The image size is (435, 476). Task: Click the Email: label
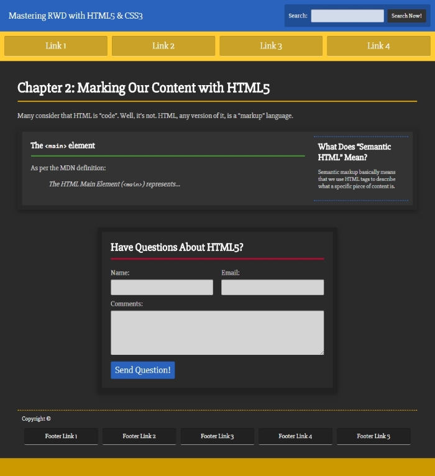coord(231,273)
